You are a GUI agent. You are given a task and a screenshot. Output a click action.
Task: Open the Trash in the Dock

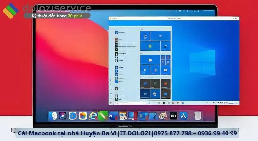(x=198, y=116)
